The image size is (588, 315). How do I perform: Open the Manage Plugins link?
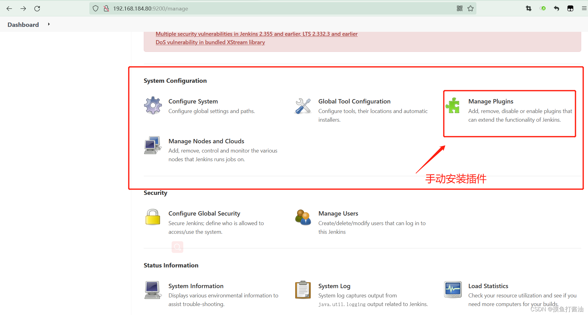[491, 101]
